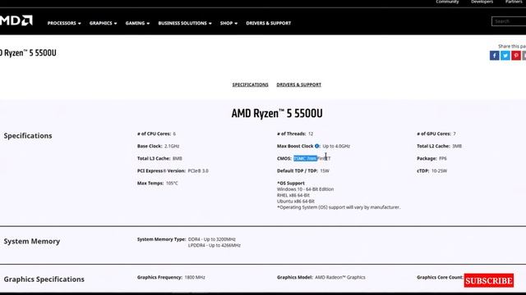Click the Graphics Core Count label
The height and width of the screenshot is (295, 526).
coord(440,277)
